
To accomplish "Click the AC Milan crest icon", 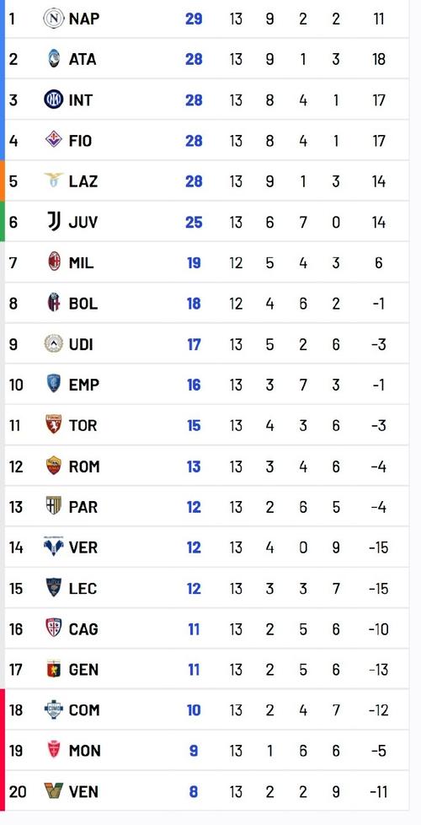I will (x=53, y=262).
